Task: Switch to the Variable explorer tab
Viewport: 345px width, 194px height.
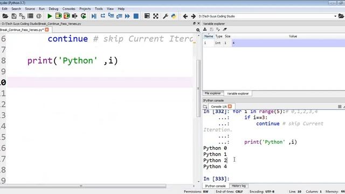Action: [238, 93]
